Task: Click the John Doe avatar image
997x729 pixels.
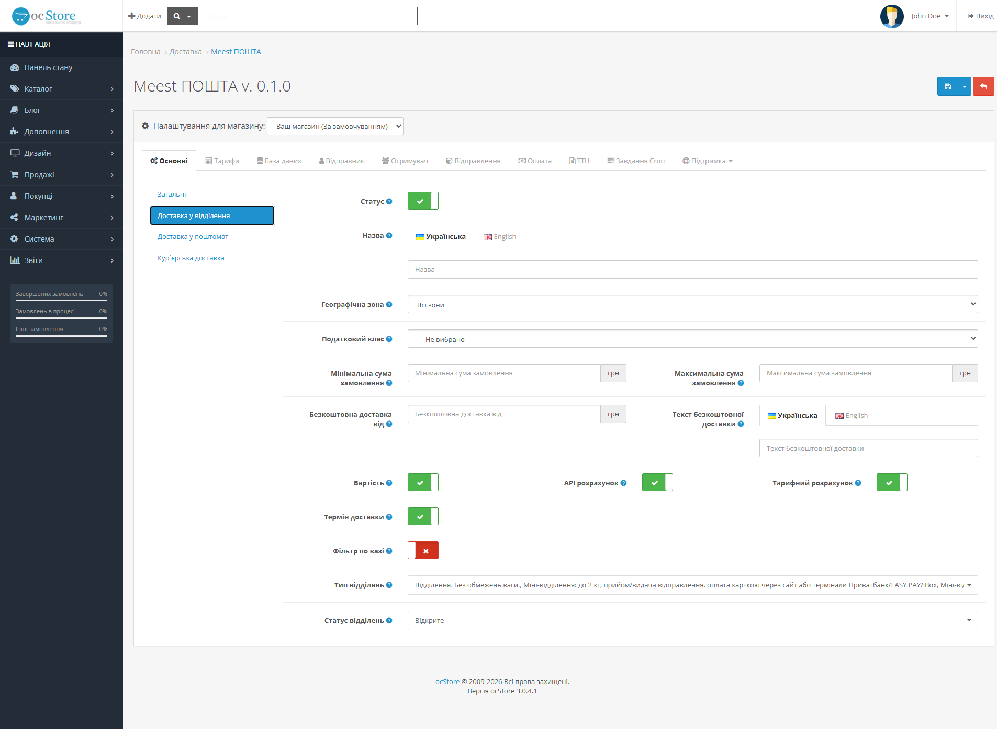Action: 892,16
